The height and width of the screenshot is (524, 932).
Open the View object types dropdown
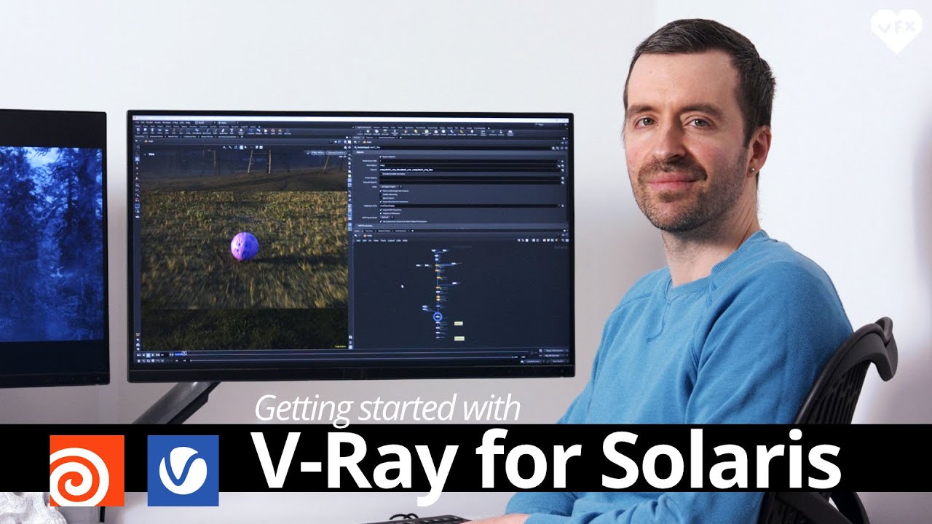coord(391,186)
